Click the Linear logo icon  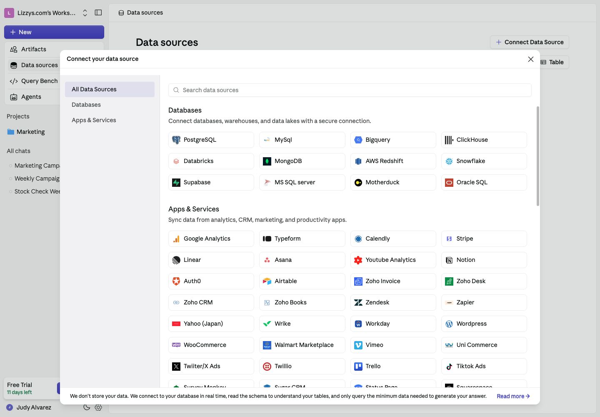pos(176,260)
